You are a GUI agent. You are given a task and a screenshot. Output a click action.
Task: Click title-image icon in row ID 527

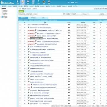(29, 49)
